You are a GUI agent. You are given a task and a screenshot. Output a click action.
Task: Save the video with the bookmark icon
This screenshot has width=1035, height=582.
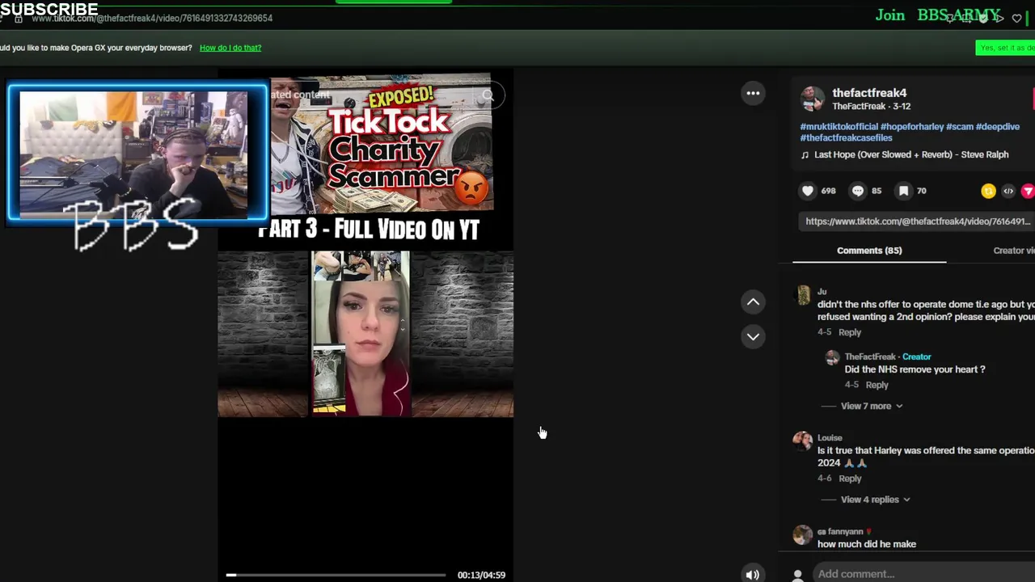pos(903,191)
